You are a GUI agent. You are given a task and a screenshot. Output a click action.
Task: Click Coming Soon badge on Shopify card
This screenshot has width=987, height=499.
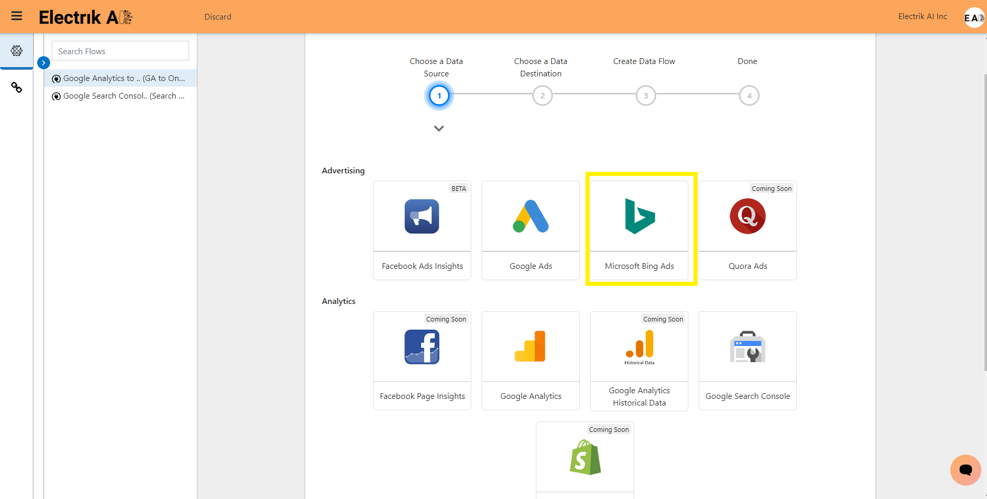click(x=609, y=430)
